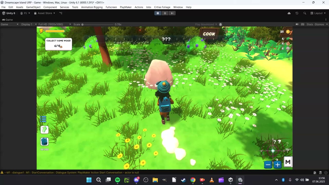Open Google Chrome from taskbar
This screenshot has height=185, width=329.
[193, 180]
